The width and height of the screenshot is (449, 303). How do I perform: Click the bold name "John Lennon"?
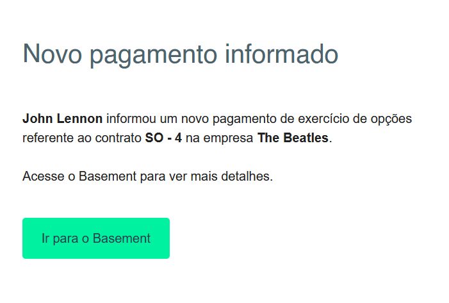pyautogui.click(x=62, y=119)
